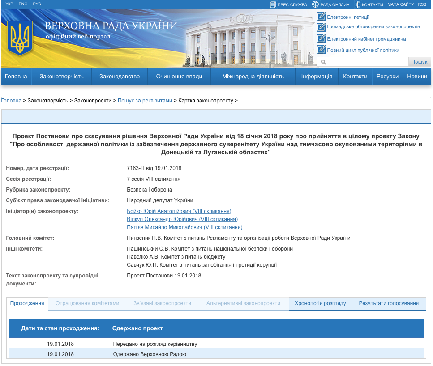Viewport: 433px width, 366px height.
Task: Open top bar КОНТАКТИ link
Action: [372, 4]
